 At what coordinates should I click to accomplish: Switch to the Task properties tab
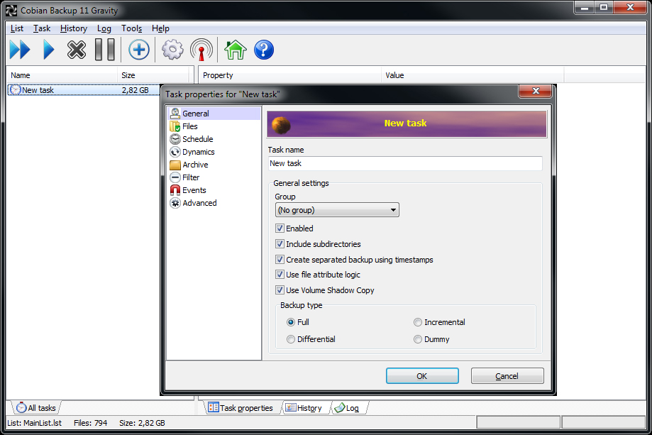[246, 408]
